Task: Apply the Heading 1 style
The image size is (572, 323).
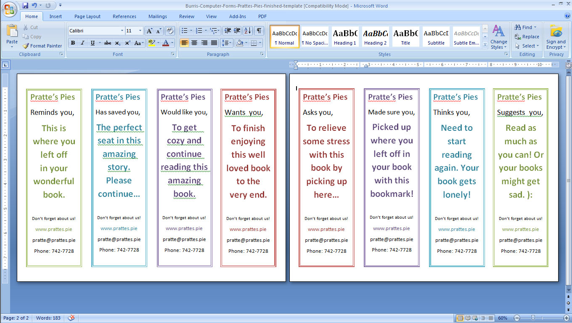Action: [x=345, y=36]
